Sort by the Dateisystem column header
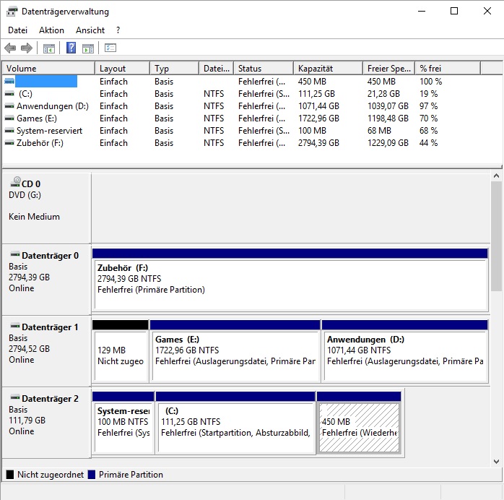 (x=217, y=69)
